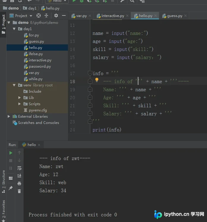Toggle the 7: Structure side tool window
The height and width of the screenshot is (222, 207).
3,182
